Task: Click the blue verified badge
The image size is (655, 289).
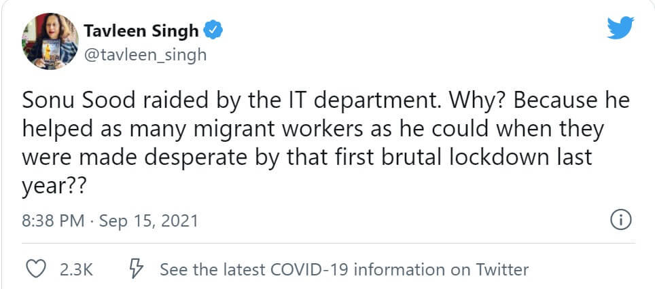Action: tap(213, 31)
